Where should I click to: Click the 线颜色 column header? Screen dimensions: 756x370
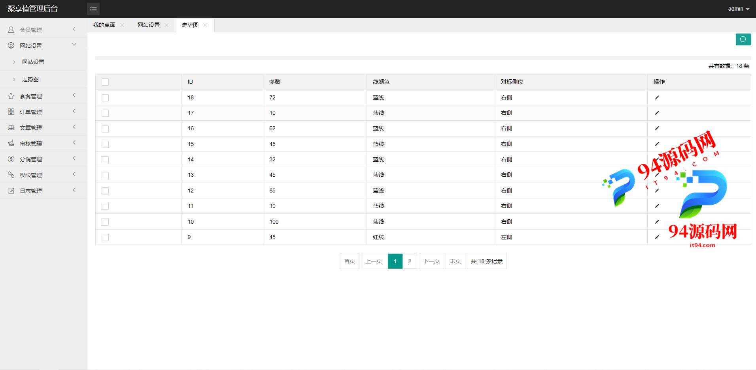(381, 82)
